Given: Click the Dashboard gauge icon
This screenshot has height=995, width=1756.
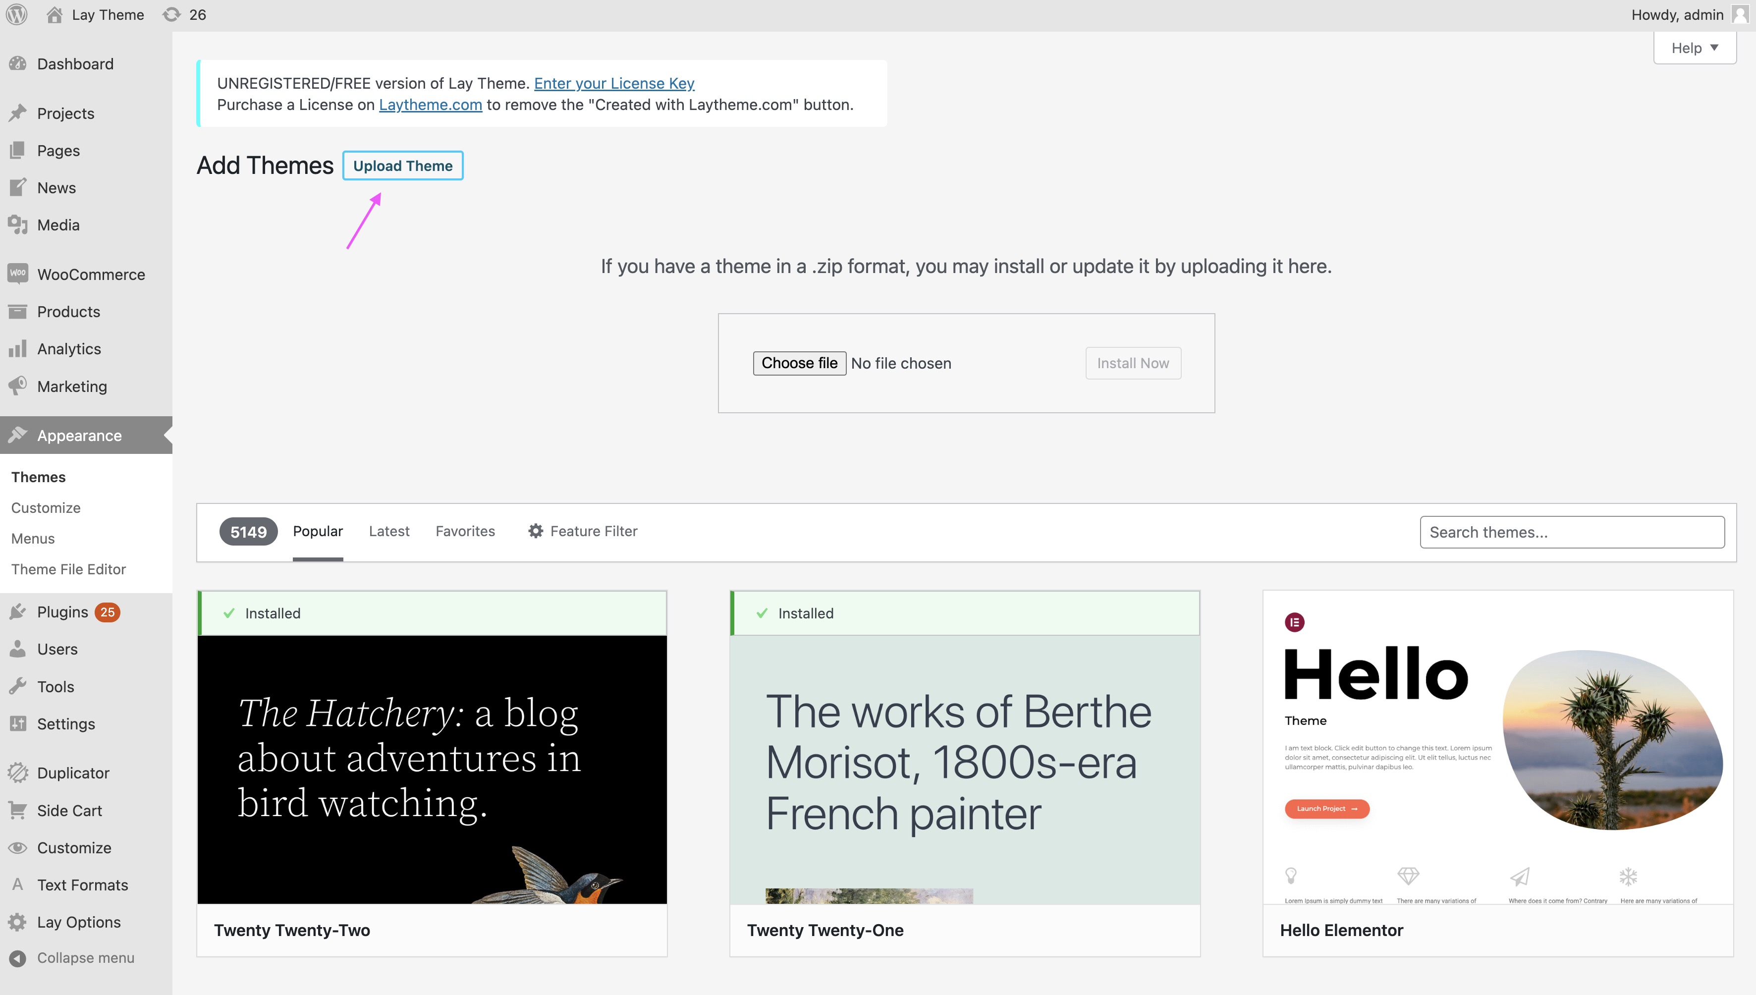Looking at the screenshot, I should pos(18,63).
